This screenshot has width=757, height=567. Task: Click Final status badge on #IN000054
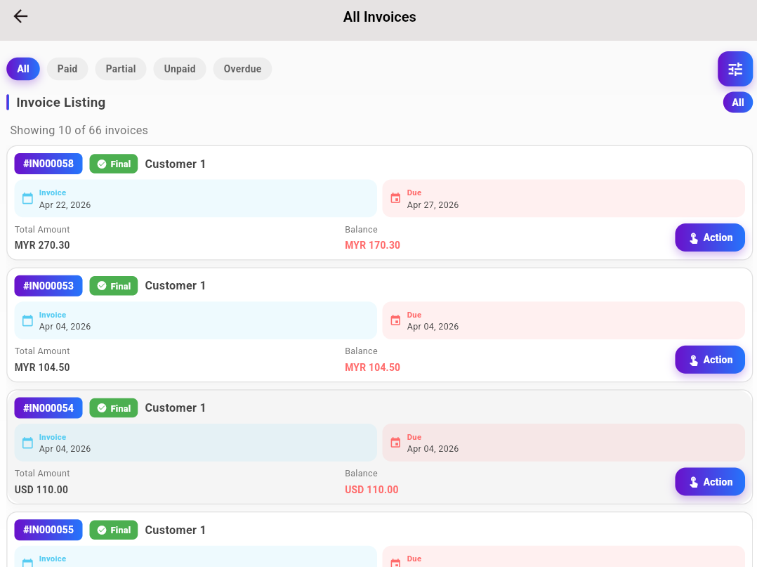(114, 408)
